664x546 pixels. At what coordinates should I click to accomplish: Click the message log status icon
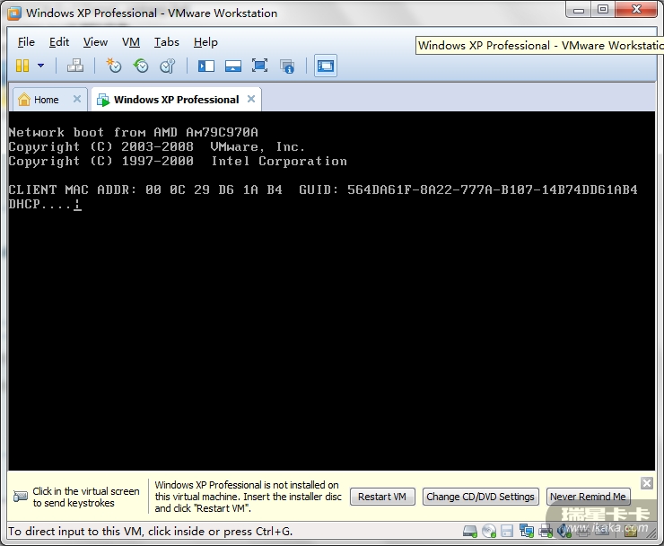pyautogui.click(x=631, y=531)
